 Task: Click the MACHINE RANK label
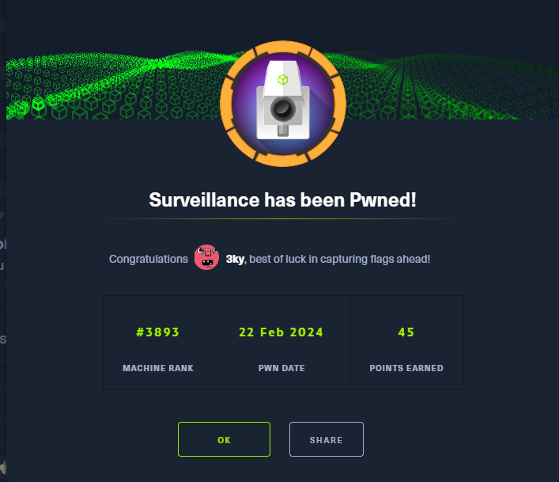tap(158, 368)
